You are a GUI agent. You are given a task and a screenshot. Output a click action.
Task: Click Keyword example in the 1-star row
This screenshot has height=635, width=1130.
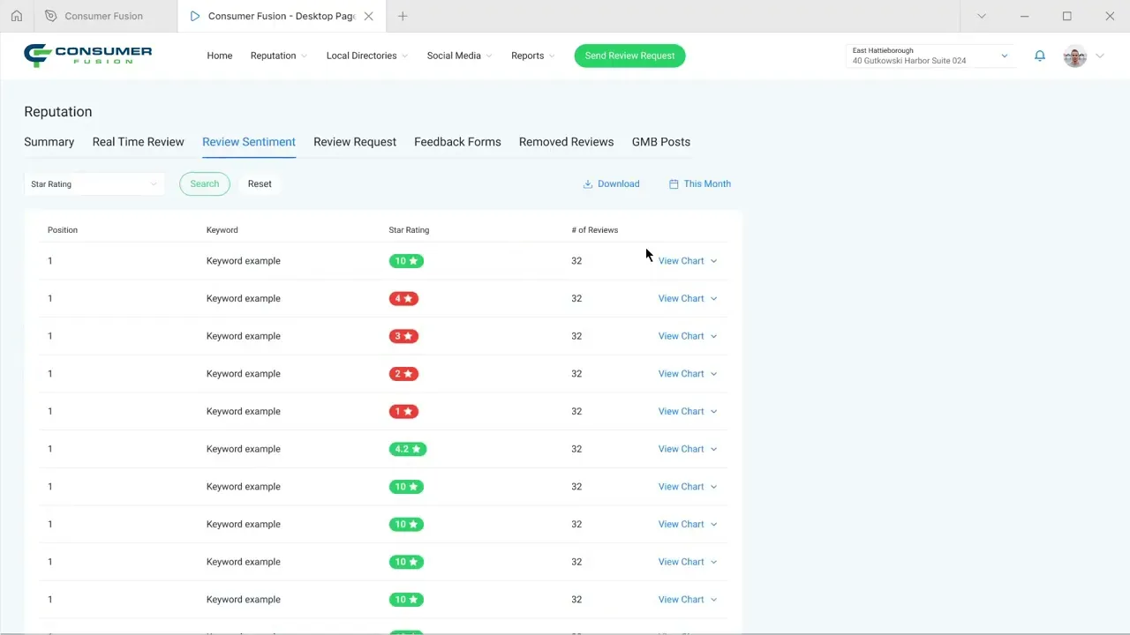coord(244,411)
